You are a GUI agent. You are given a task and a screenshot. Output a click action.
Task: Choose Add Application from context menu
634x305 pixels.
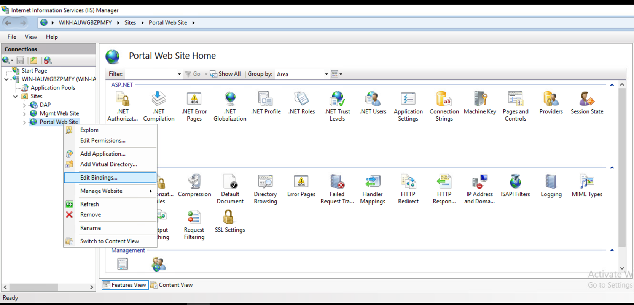tap(110, 154)
